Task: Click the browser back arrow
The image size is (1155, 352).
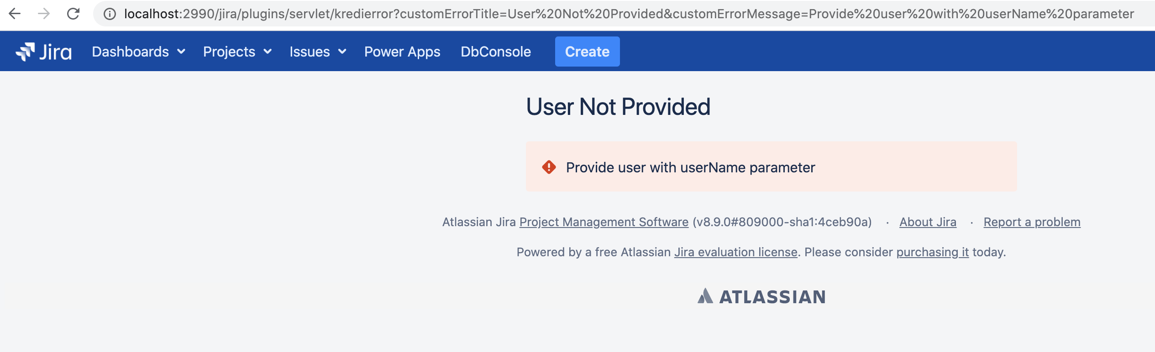Action: click(15, 14)
